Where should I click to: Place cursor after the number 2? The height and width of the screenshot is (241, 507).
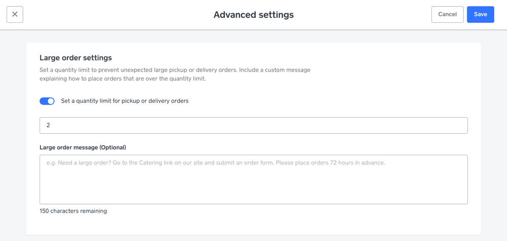(51, 125)
